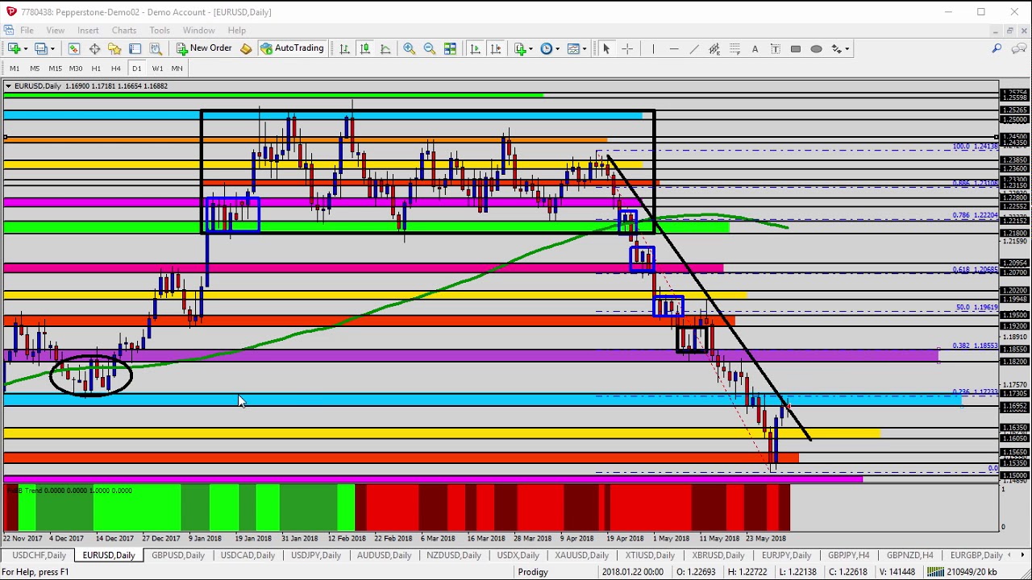Zoom in on the chart
Image resolution: width=1032 pixels, height=580 pixels.
(409, 48)
